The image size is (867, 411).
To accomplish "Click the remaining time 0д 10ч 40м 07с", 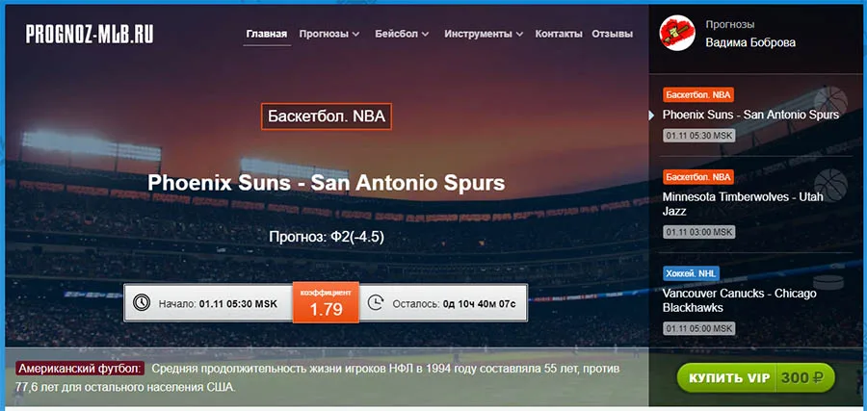I will tap(480, 304).
